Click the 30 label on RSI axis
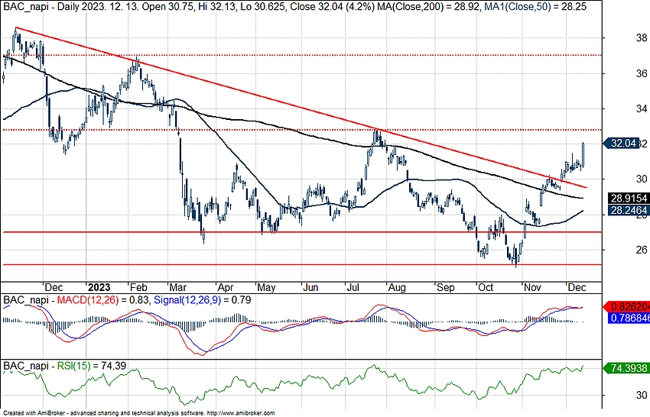 (x=642, y=395)
